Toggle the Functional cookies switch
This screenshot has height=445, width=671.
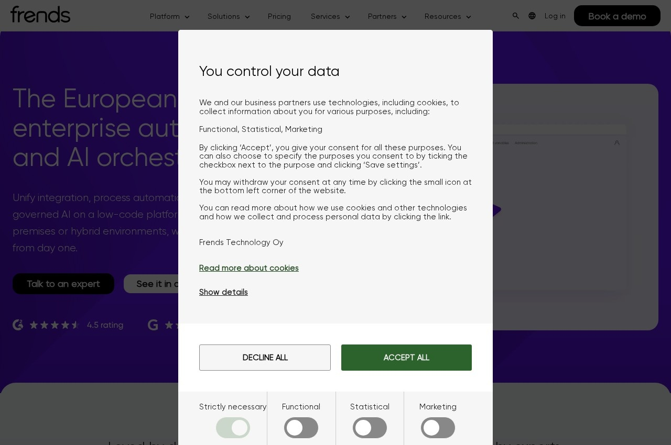(301, 428)
